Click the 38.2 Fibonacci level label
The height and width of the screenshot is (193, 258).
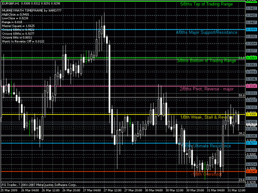coord(241,133)
